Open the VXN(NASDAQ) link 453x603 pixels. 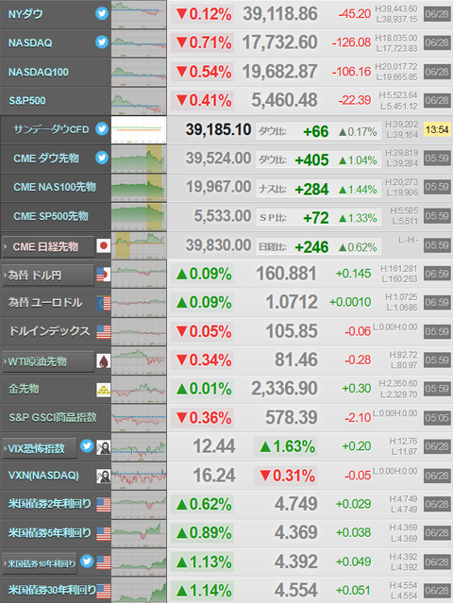(43, 476)
